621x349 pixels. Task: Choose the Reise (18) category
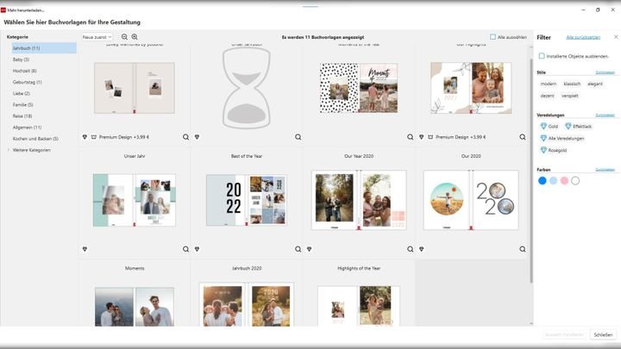pos(22,115)
